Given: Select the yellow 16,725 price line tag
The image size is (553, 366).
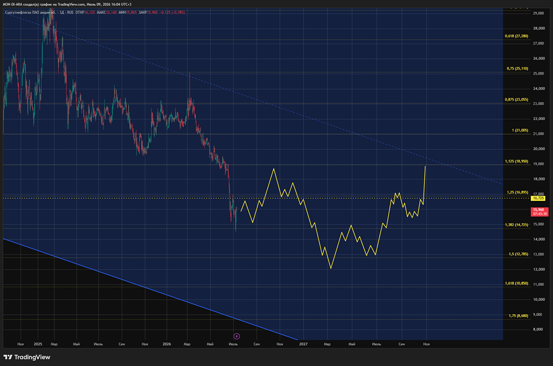Looking at the screenshot, I should pos(538,199).
